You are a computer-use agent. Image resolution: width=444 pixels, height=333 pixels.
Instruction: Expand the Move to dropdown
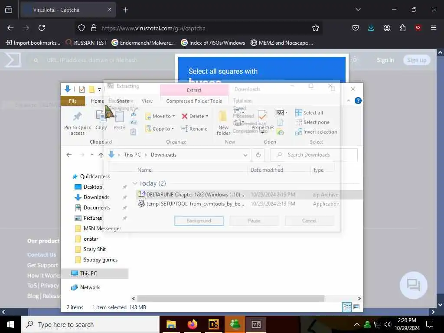173,116
